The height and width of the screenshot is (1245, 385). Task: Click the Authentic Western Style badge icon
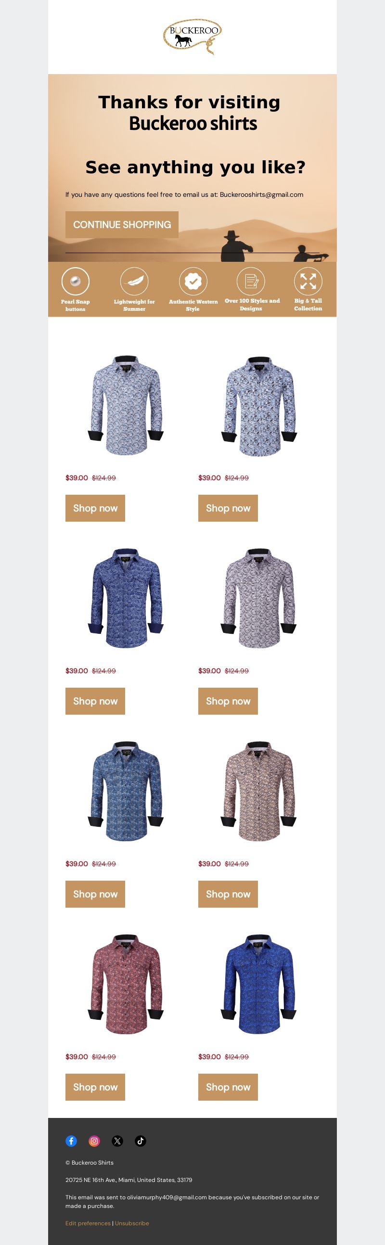[x=193, y=281]
